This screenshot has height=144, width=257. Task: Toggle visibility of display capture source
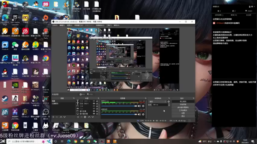pos(94,114)
